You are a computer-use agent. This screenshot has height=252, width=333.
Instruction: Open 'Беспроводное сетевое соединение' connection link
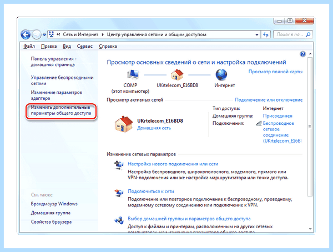282,132
